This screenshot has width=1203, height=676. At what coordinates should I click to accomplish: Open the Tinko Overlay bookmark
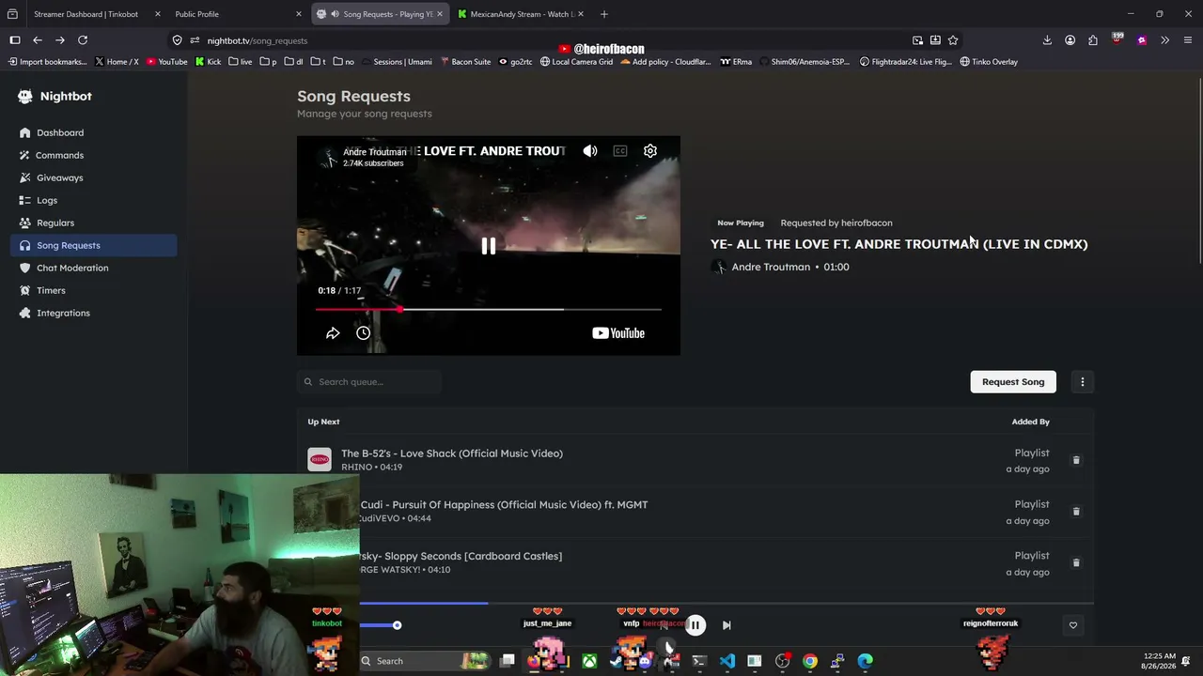989,62
